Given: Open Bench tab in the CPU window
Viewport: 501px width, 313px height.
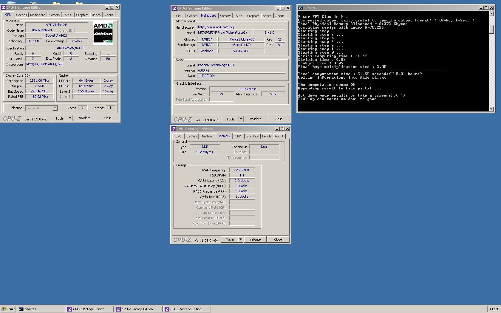Looking at the screenshot, I should pos(96,15).
